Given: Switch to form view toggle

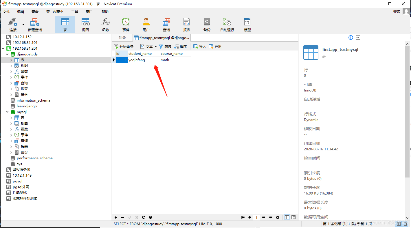Looking at the screenshot, I should tap(293, 217).
